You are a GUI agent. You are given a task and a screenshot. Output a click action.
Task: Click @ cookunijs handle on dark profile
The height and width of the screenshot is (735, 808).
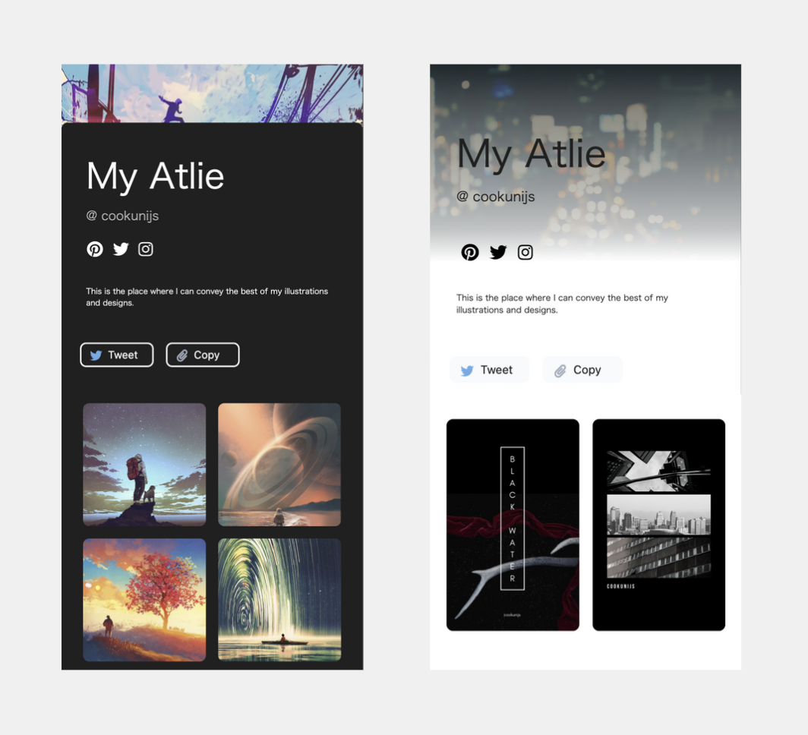(122, 216)
